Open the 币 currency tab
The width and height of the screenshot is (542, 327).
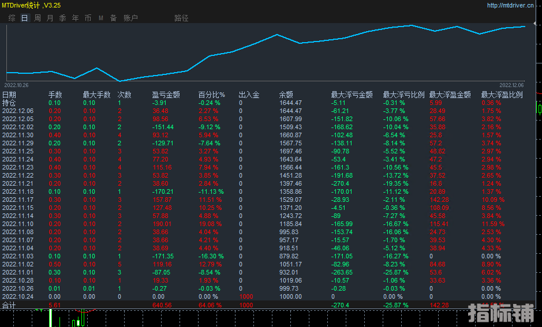click(x=88, y=18)
